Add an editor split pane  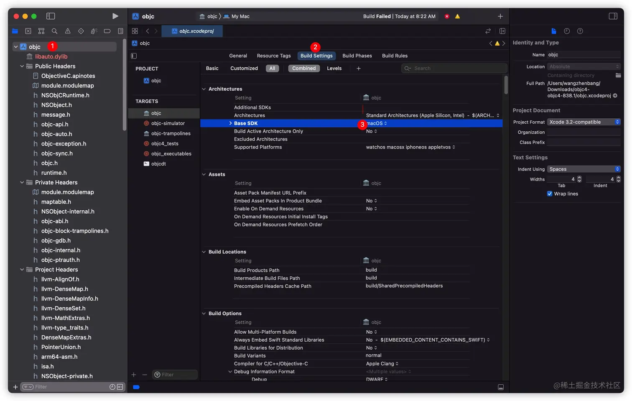tap(502, 31)
